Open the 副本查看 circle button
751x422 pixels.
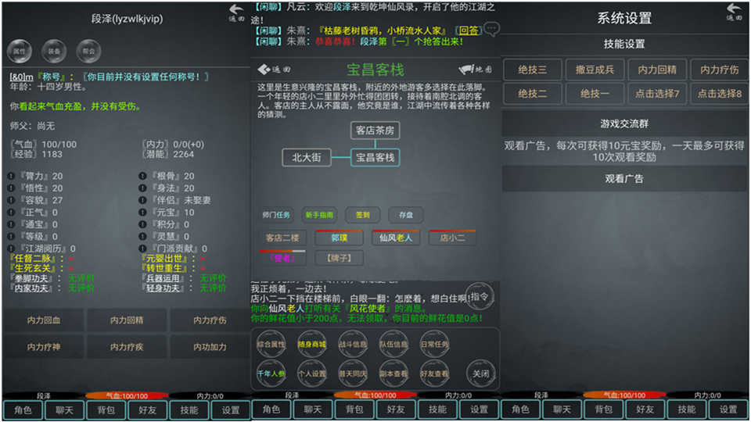[x=393, y=374]
